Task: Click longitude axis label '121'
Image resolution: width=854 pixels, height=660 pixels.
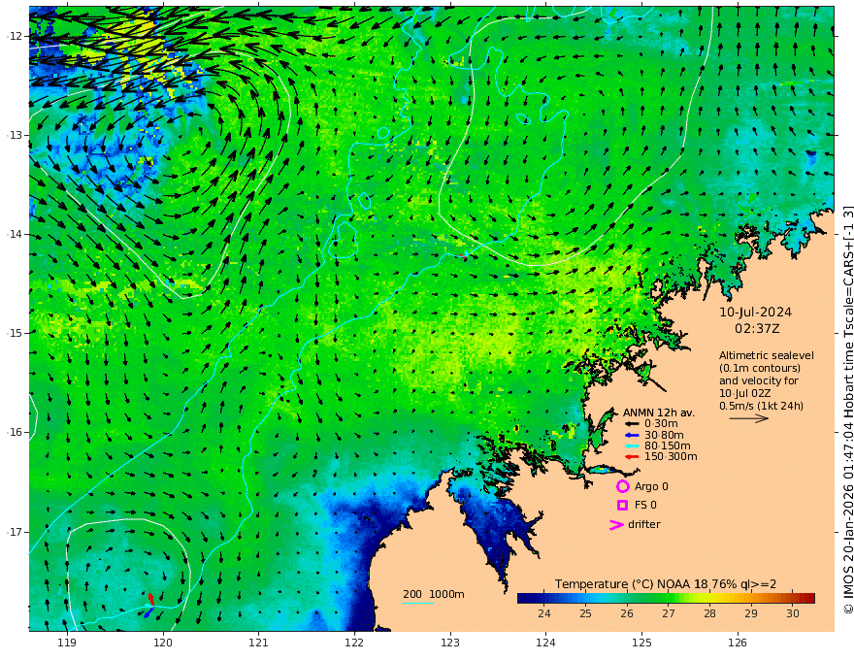Action: click(258, 643)
